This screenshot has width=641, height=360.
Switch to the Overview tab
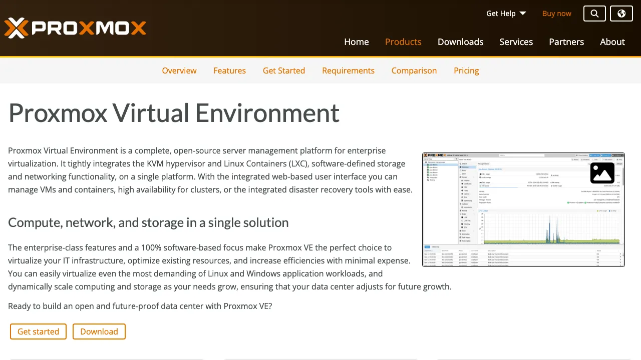click(x=179, y=70)
